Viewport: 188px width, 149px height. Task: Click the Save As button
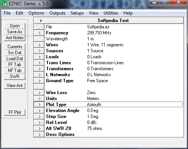click(15, 32)
